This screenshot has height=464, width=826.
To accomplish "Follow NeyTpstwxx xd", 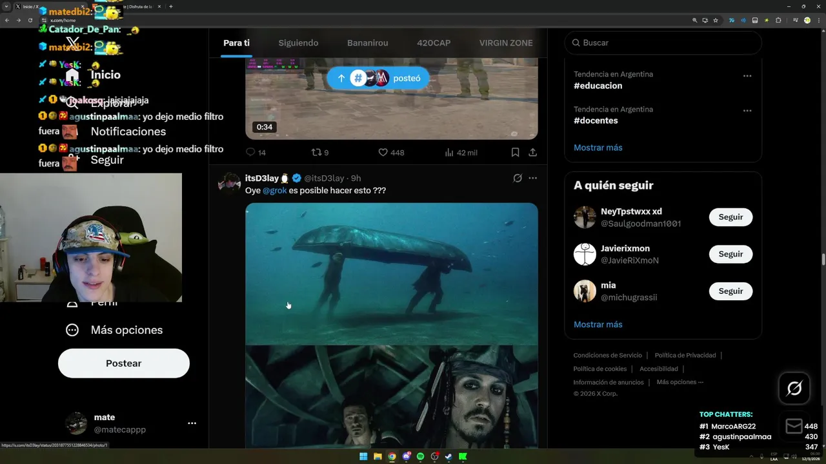I will pyautogui.click(x=730, y=217).
